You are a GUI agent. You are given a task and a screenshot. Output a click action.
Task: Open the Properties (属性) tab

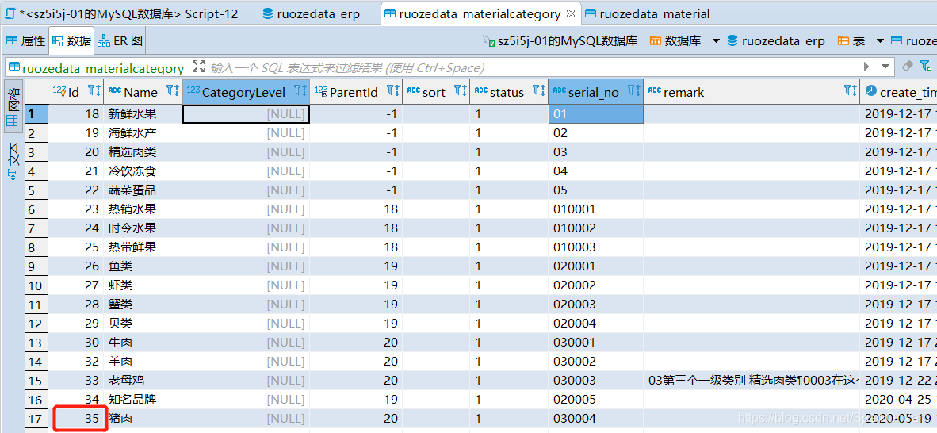(x=25, y=40)
